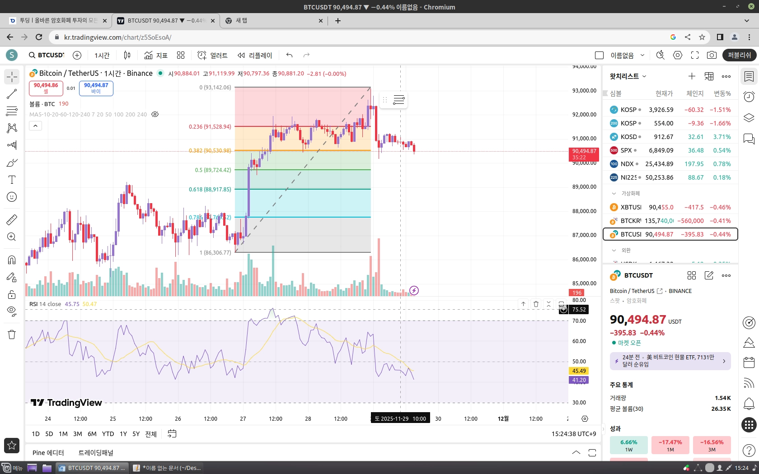This screenshot has height=474, width=759.
Task: Open the 지표 indicators dialog
Action: (156, 55)
